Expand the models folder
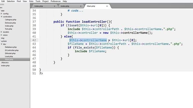The image size is (193, 108). click(2, 32)
